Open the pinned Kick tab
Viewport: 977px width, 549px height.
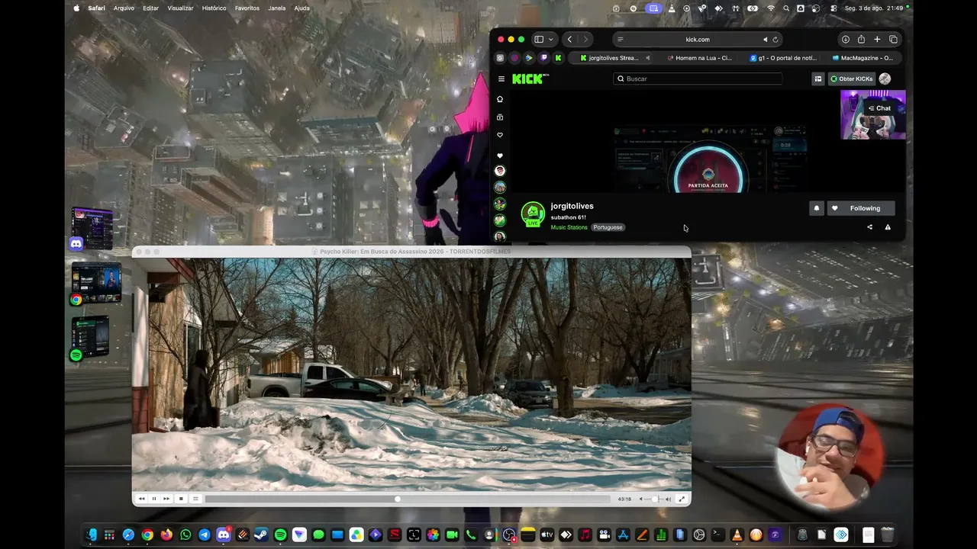pyautogui.click(x=559, y=58)
